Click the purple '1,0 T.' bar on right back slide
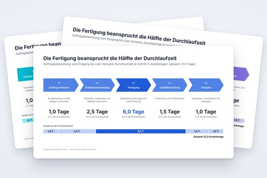This screenshot has height=178, width=267. [x=239, y=120]
